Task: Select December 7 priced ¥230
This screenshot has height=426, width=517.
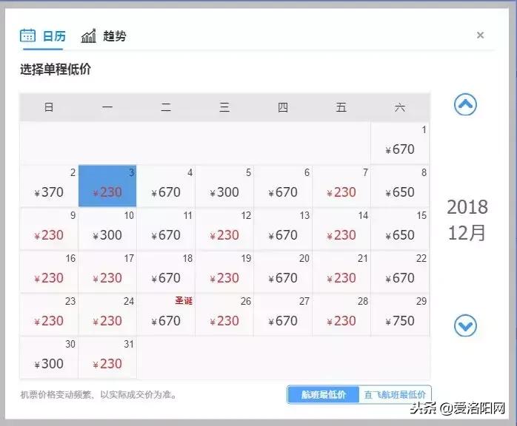Action: click(x=341, y=186)
